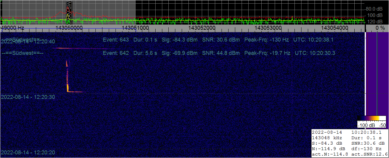Click Sig: -84.3 dBm value
The width and height of the screenshot is (389, 158).
(x=179, y=40)
